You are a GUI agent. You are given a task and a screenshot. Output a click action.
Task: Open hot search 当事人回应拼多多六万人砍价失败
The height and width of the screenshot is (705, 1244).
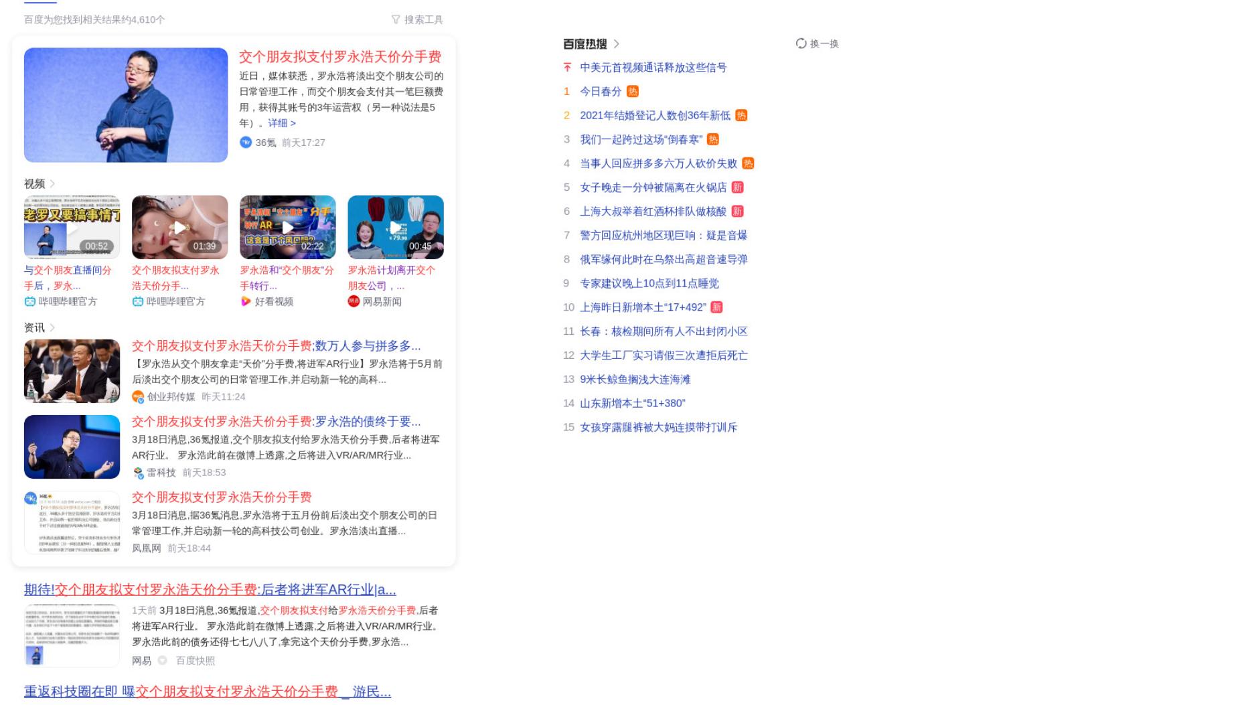point(659,163)
